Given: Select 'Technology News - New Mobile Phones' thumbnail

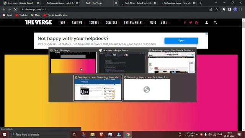Looking at the screenshot, I should [171, 61].
